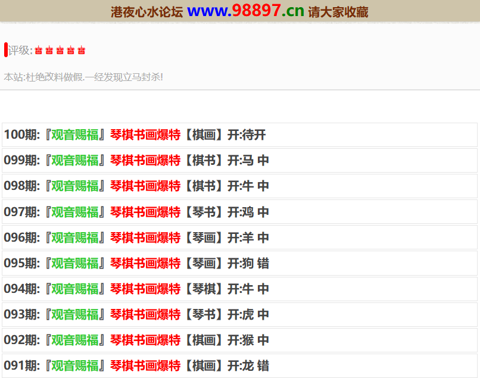Click the first crown rating icon

(x=38, y=51)
